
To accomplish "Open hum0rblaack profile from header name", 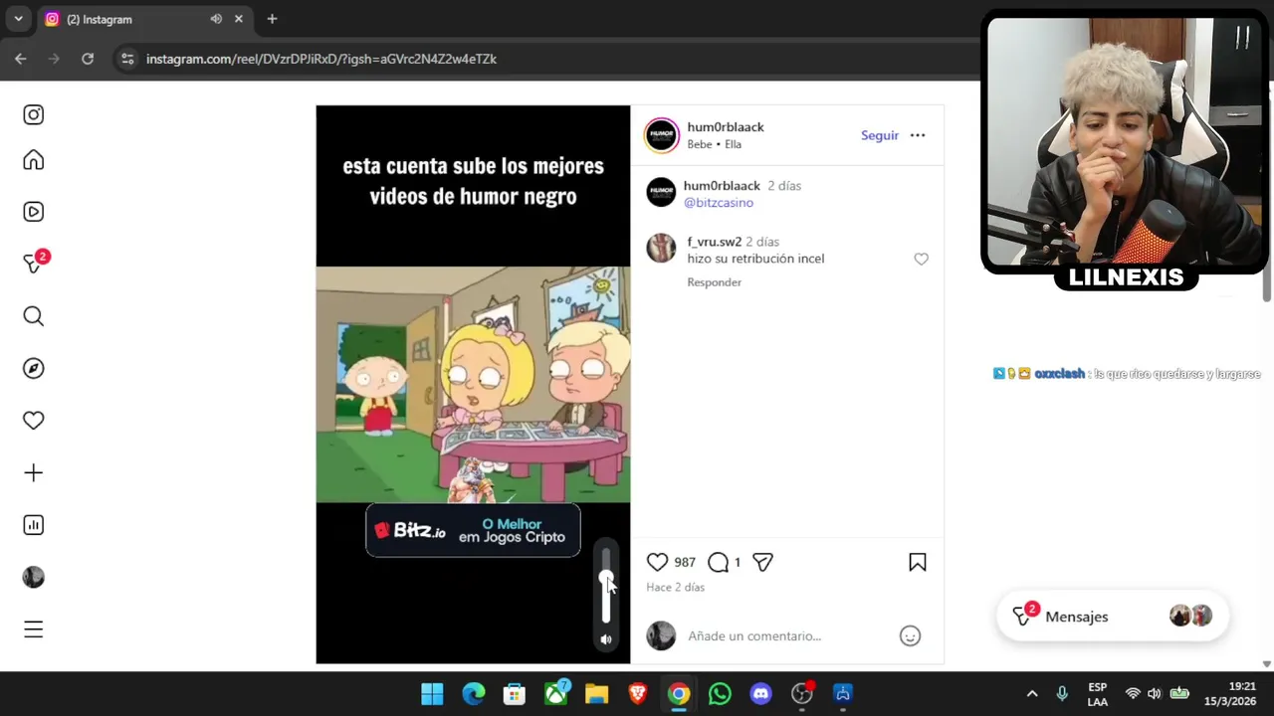I will pos(726,127).
